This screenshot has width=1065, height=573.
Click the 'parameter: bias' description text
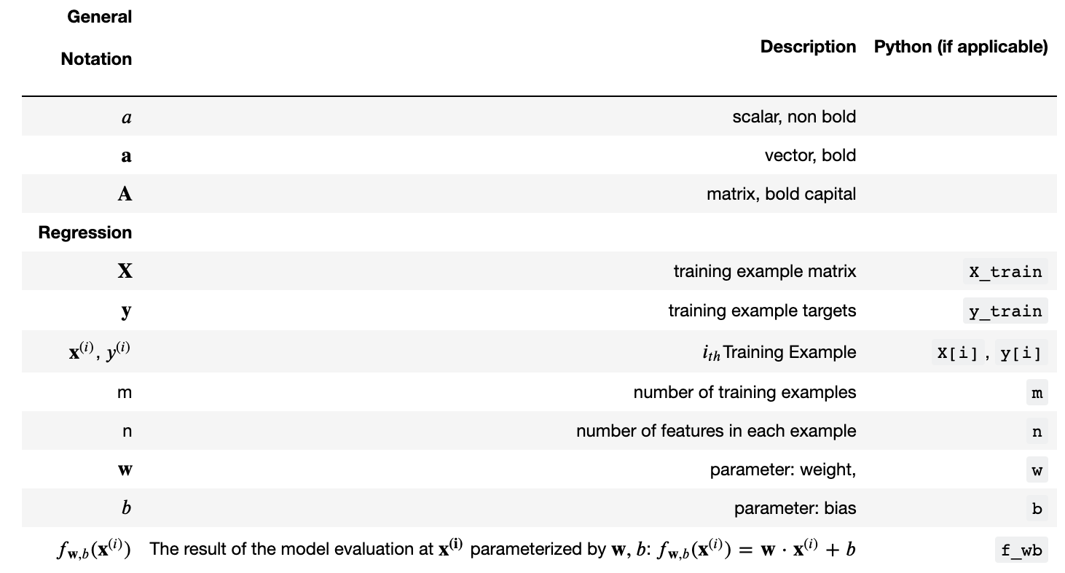795,508
